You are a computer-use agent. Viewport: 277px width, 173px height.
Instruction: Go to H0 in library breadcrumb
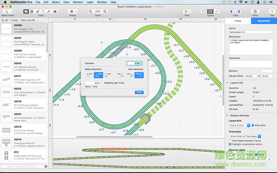6,20
